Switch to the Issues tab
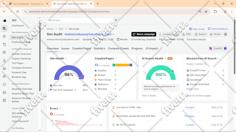The width and height of the screenshot is (236, 132). click(x=65, y=49)
